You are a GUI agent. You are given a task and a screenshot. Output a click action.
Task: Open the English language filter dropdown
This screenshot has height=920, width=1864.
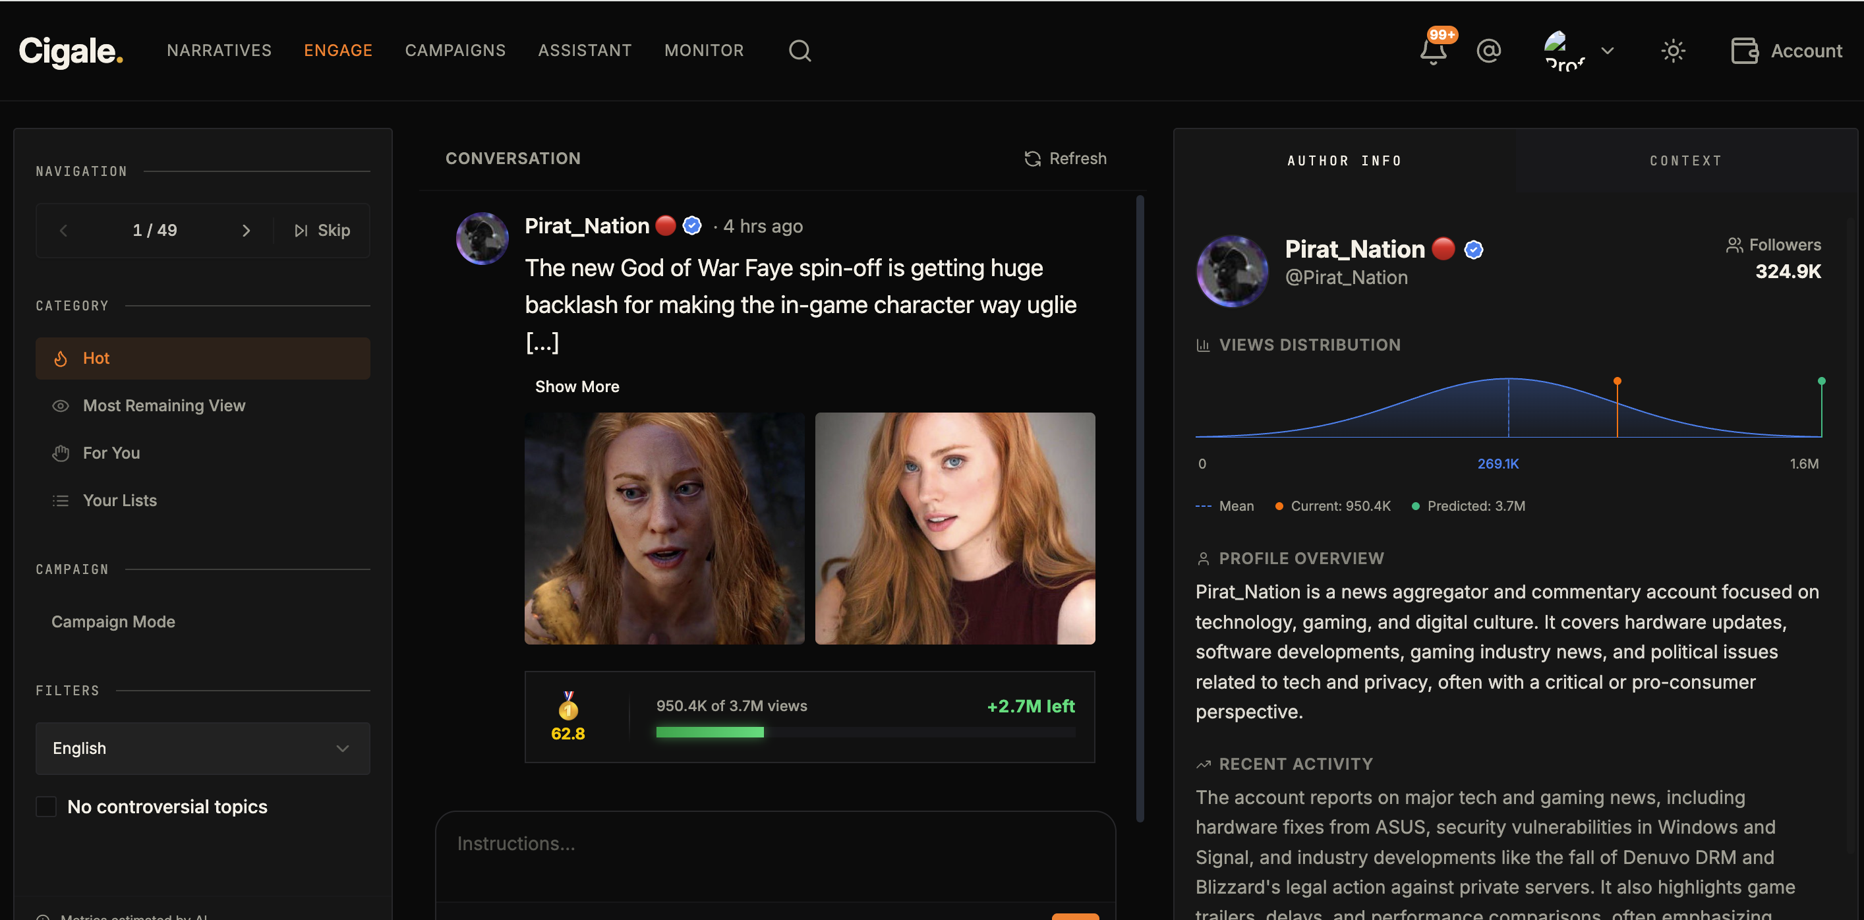pyautogui.click(x=202, y=749)
